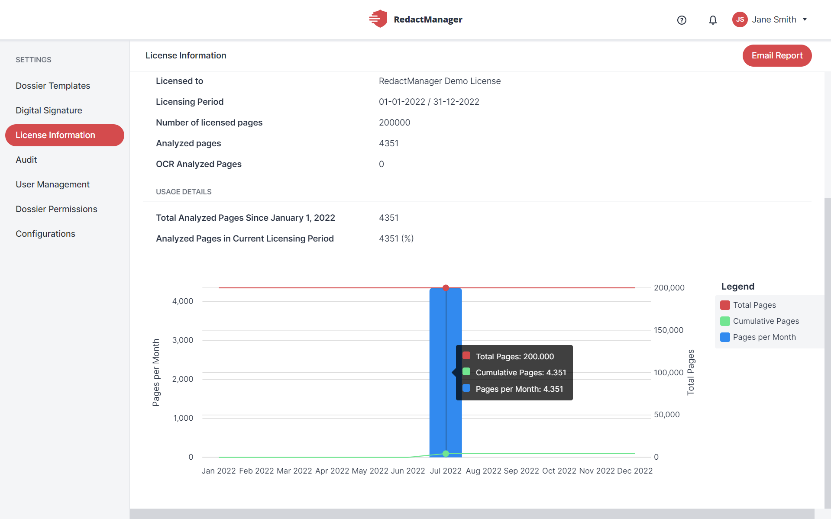831x519 pixels.
Task: Open Dossier Permissions settings
Action: pos(56,209)
